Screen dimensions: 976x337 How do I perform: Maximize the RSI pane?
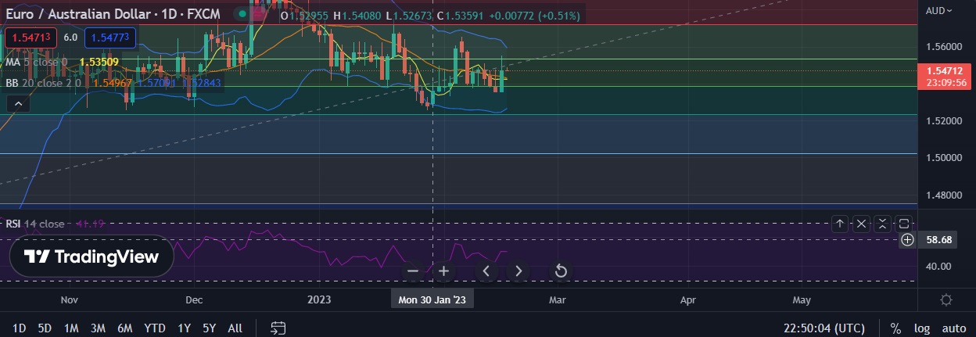(904, 224)
